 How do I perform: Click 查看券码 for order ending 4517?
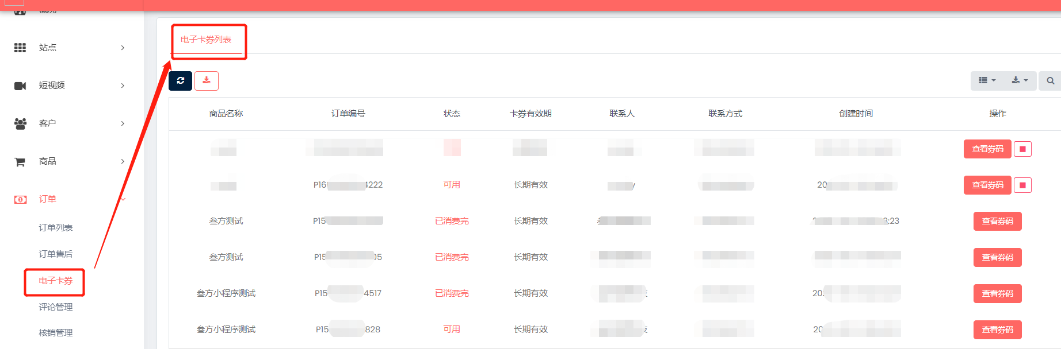click(x=998, y=294)
